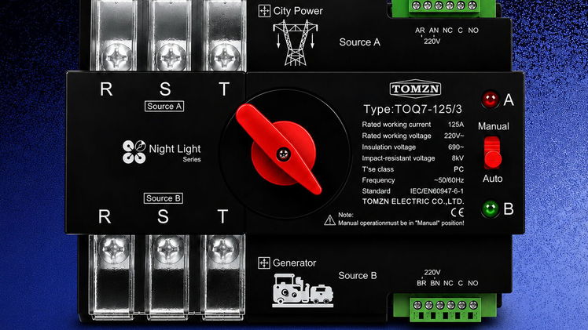Click the TOMZN brand logo
This screenshot has width=588, height=330.
(415, 89)
